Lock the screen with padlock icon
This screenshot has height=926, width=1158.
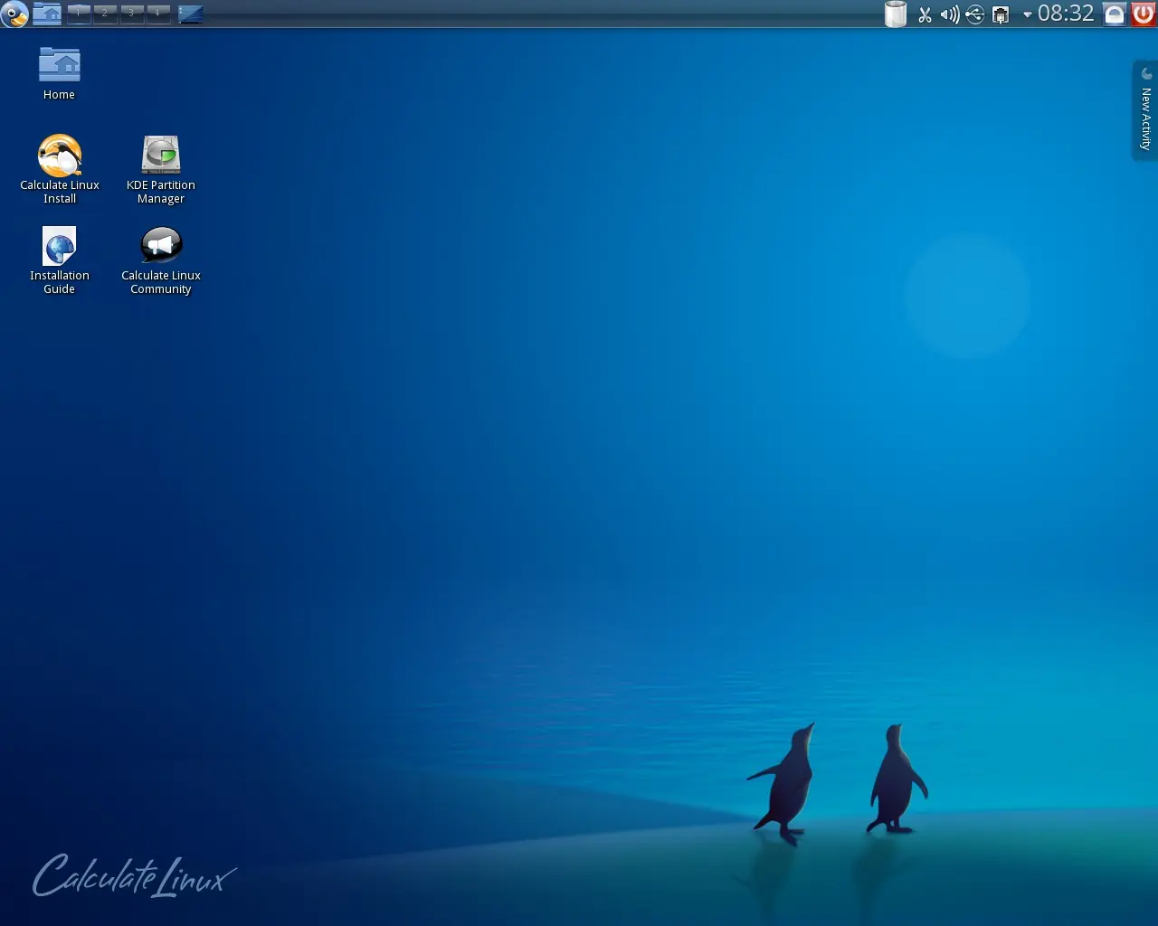[1115, 14]
